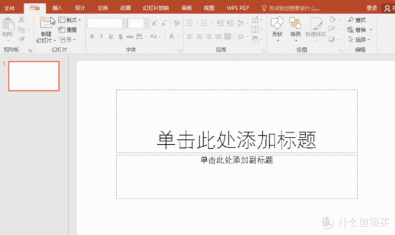Toggle Italic formatting (I)

pos(101,36)
